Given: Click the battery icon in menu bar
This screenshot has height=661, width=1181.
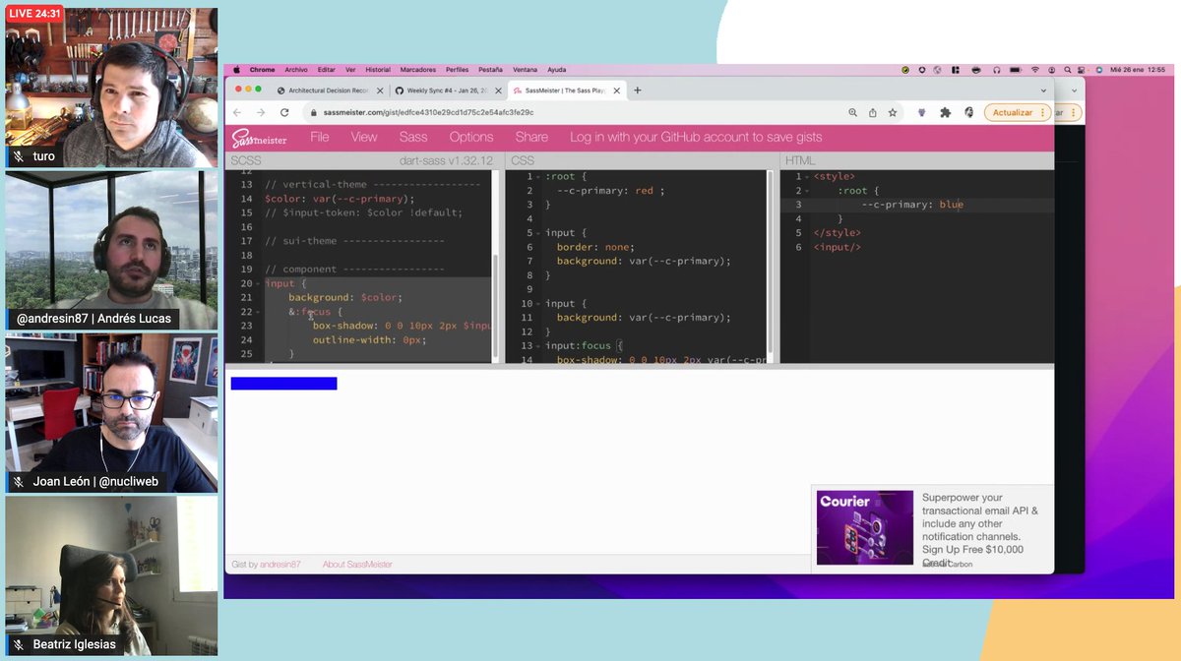Looking at the screenshot, I should click(x=1016, y=70).
